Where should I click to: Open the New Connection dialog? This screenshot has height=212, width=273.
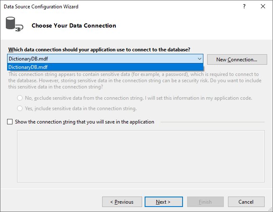tap(237, 59)
